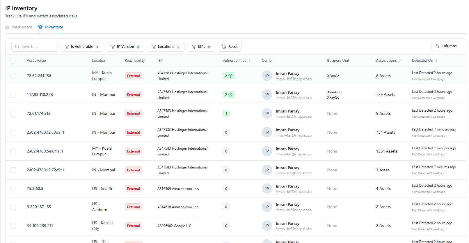Image resolution: width=469 pixels, height=243 pixels.
Task: Sort by the Associations column arrows
Action: (400, 61)
